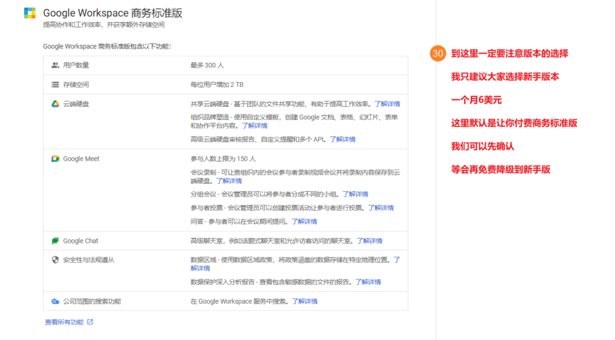Open the 查看所有功能 link
Screen dimensions: 615x340
(x=64, y=322)
